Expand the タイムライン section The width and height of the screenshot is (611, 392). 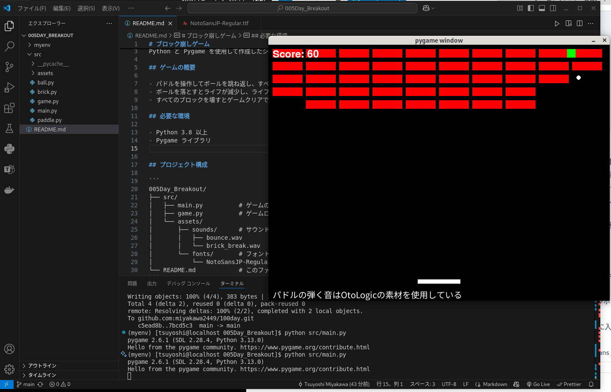coord(42,375)
